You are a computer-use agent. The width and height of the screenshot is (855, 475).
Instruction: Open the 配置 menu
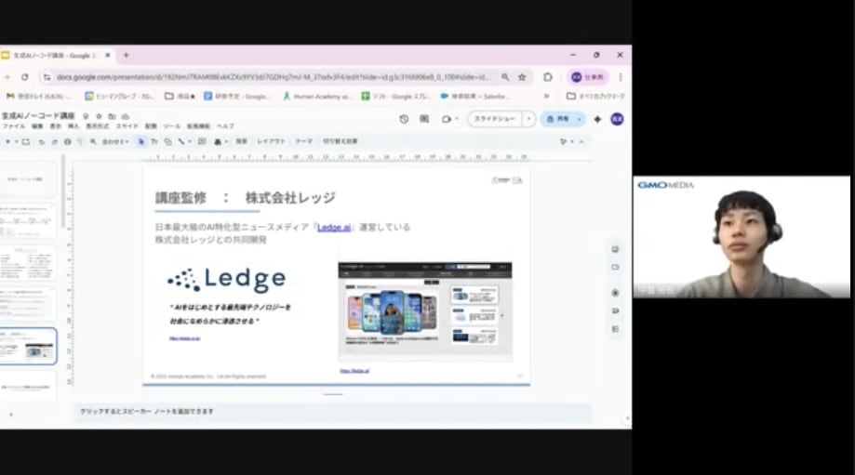(151, 126)
